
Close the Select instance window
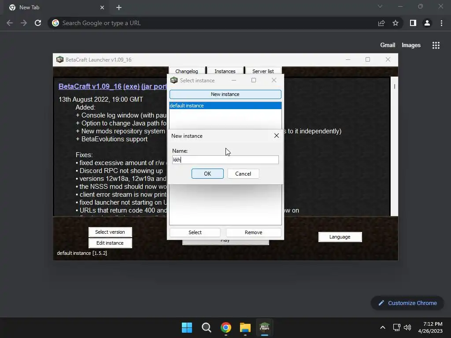[x=274, y=80]
